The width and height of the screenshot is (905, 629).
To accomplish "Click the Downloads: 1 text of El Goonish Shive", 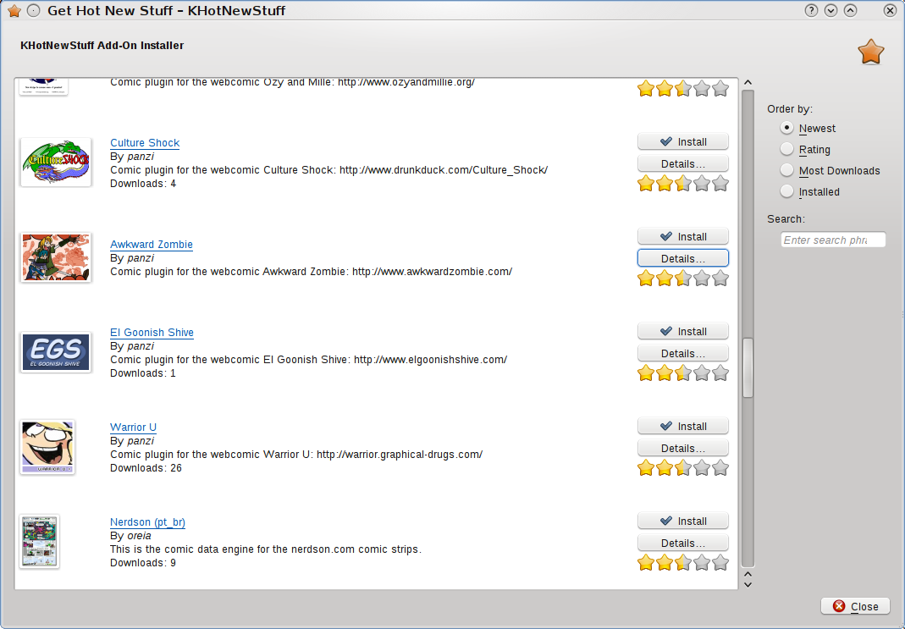I will point(143,373).
